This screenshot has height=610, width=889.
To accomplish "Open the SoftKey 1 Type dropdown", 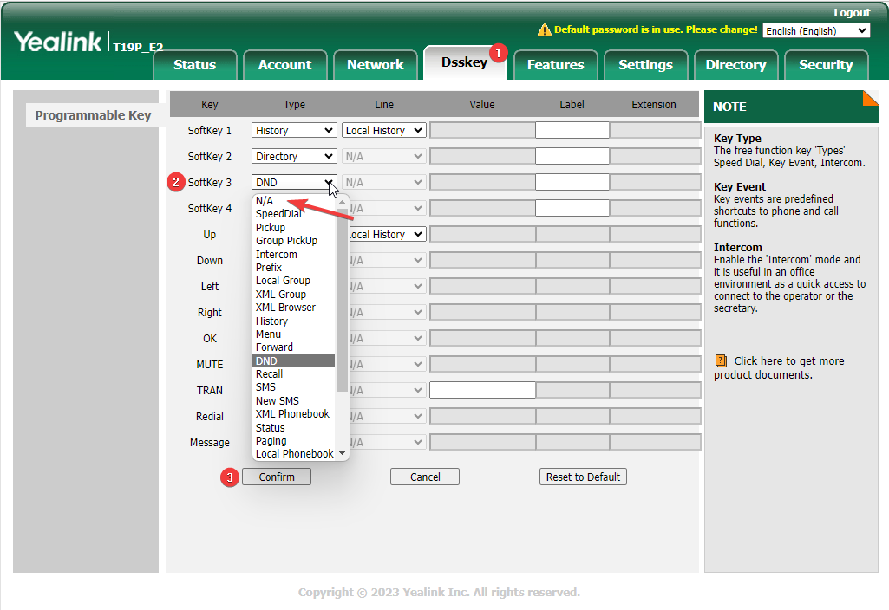I will (x=294, y=131).
